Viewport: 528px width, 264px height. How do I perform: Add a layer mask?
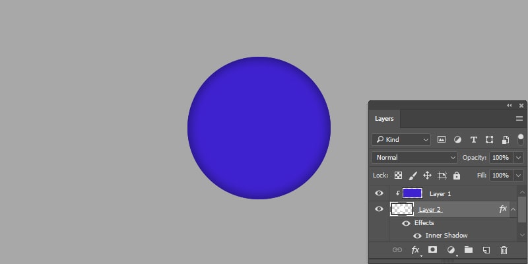point(432,249)
